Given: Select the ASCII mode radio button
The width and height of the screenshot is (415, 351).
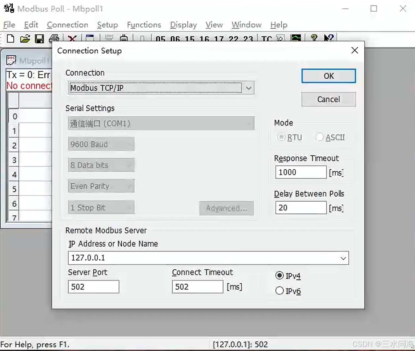Looking at the screenshot, I should 320,137.
